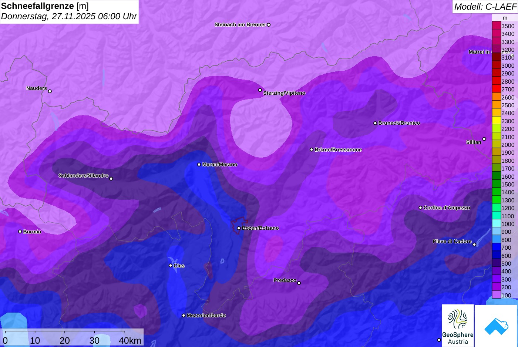Click the Schneefallgrenze [m] map title
Viewport: 518px width, 347px height.
tap(45, 6)
